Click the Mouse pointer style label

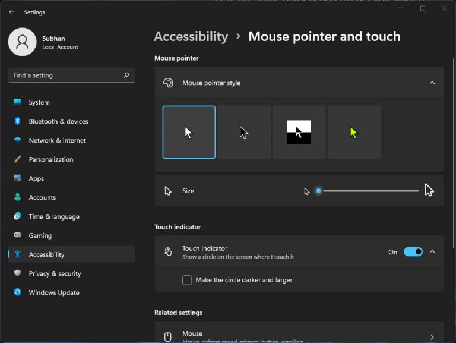pos(211,83)
